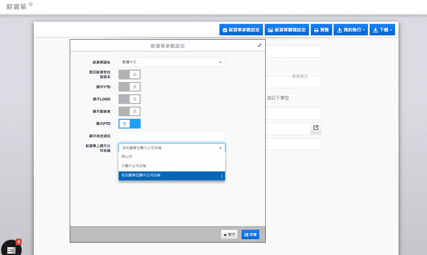
Task: Open 薪資單圖檔設定 image settings
Action: tap(287, 30)
